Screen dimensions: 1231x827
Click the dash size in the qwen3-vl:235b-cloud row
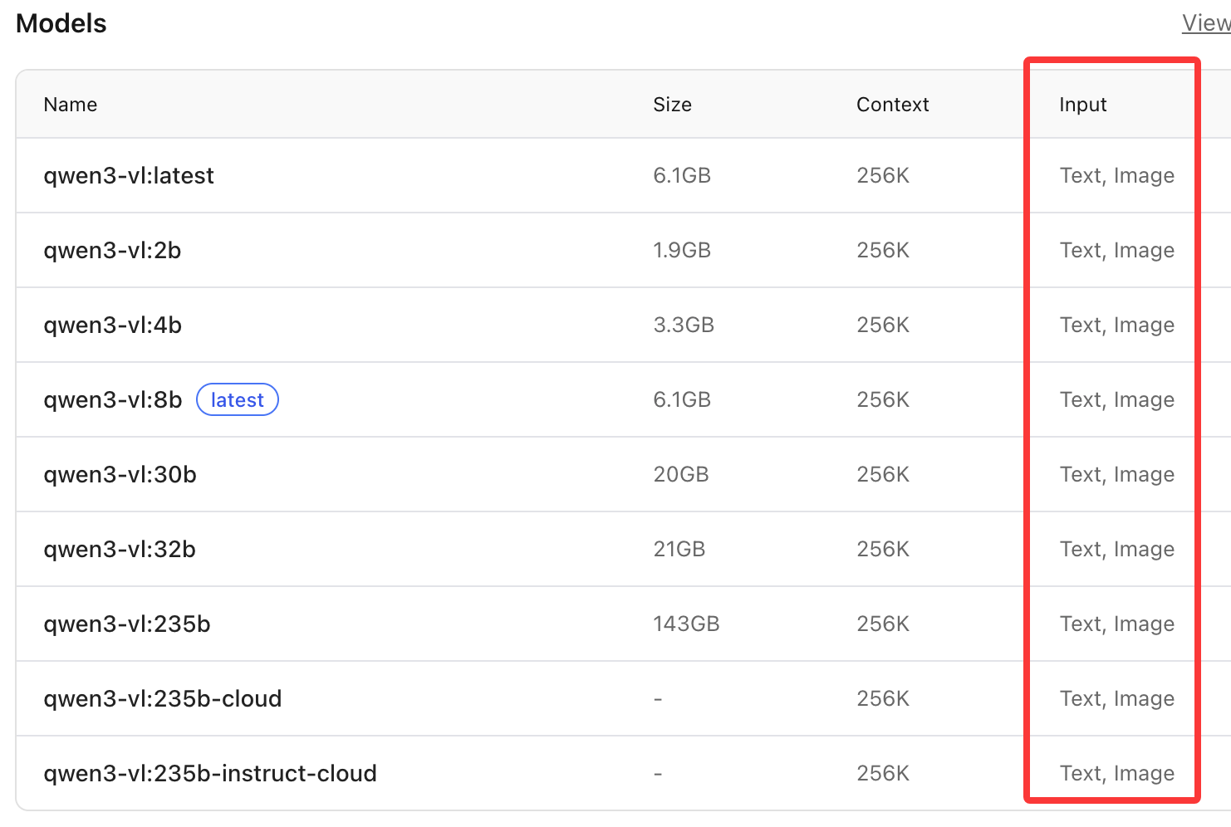pyautogui.click(x=658, y=699)
